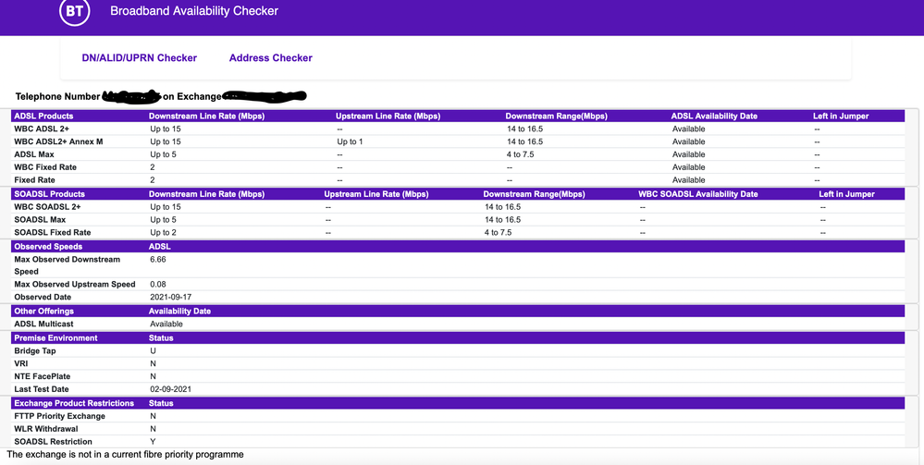This screenshot has height=465, width=924.
Task: Click the WBC ADSL 2+ row label
Action: (42, 129)
